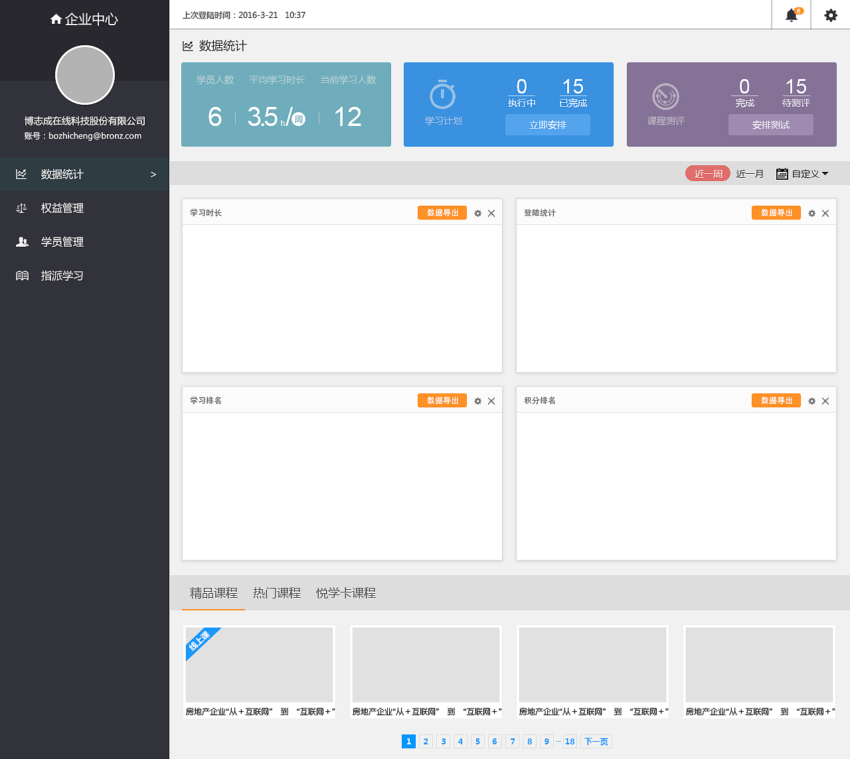The image size is (850, 759).
Task: Select 近一周 time range
Action: click(708, 173)
